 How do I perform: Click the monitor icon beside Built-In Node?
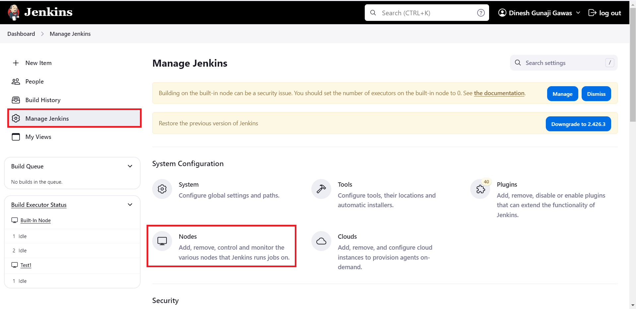click(15, 220)
